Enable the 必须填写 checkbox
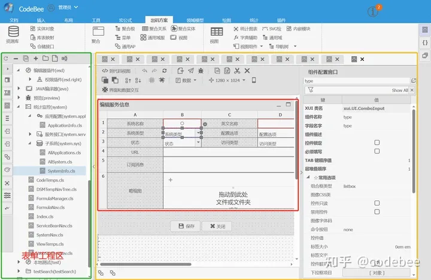Viewport: 431px width, 280px height. [x=377, y=152]
